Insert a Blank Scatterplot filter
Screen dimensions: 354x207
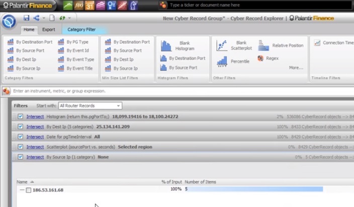pos(234,45)
